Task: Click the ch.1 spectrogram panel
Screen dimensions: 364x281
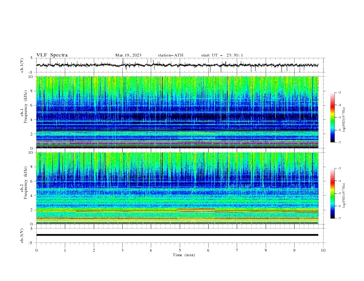Action: [177, 112]
